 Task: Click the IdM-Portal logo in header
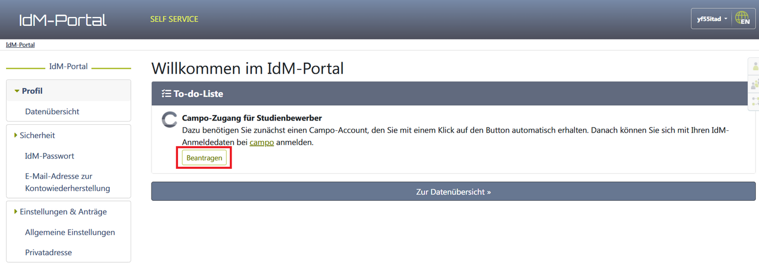click(63, 20)
